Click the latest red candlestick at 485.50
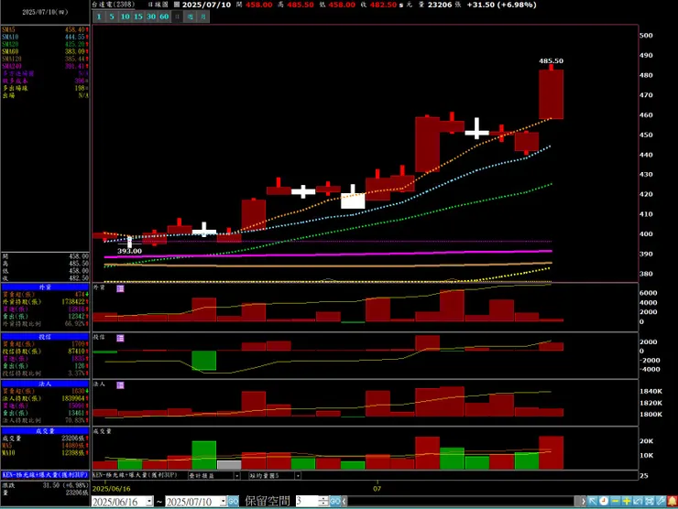Image resolution: width=678 pixels, height=509 pixels. 551,94
